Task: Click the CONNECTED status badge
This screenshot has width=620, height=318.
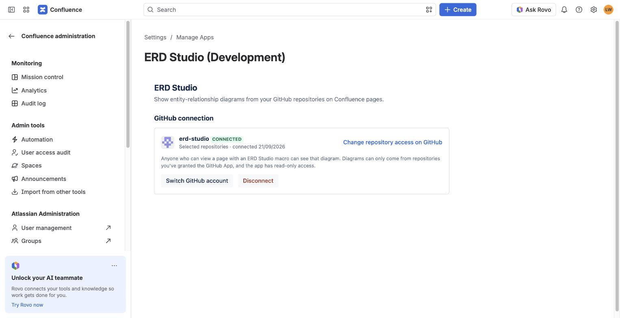Action: coord(227,139)
